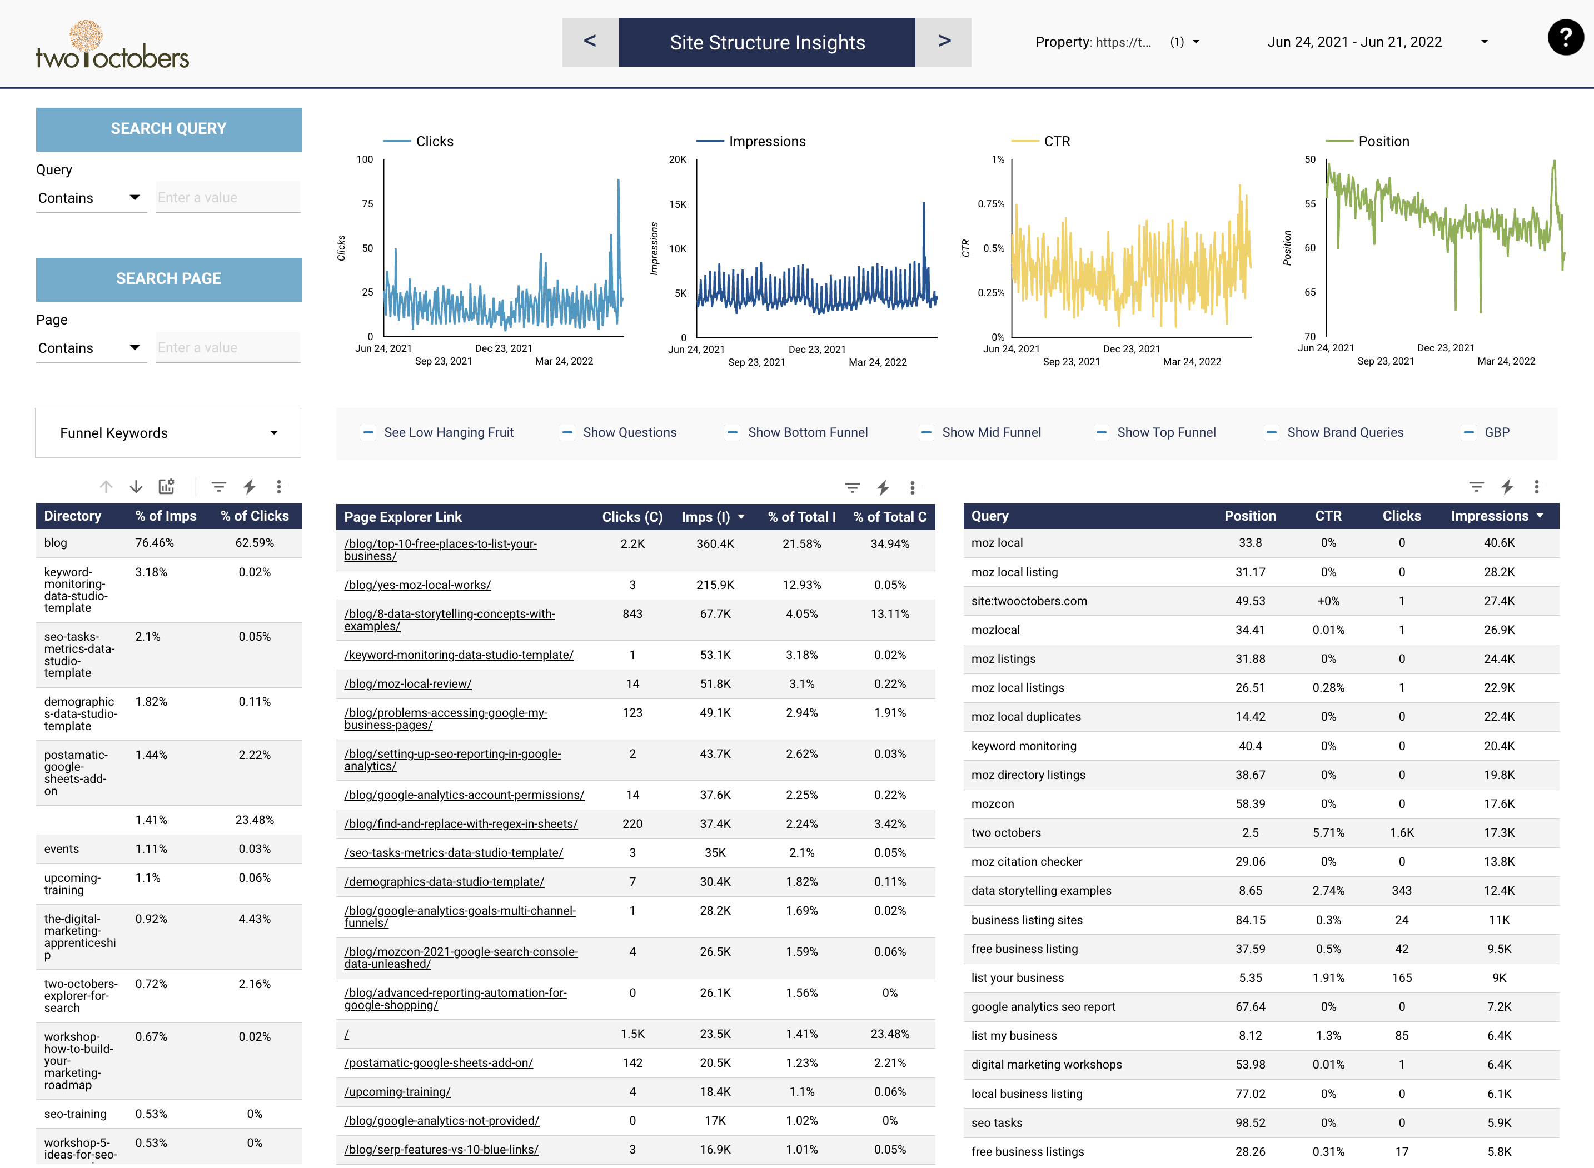
Task: Click Site Structure Insights page title tab
Action: coord(768,42)
